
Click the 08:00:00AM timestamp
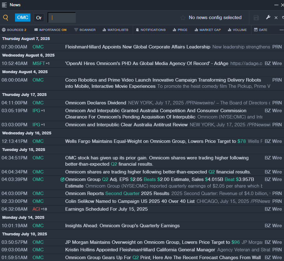pyautogui.click(x=14, y=80)
